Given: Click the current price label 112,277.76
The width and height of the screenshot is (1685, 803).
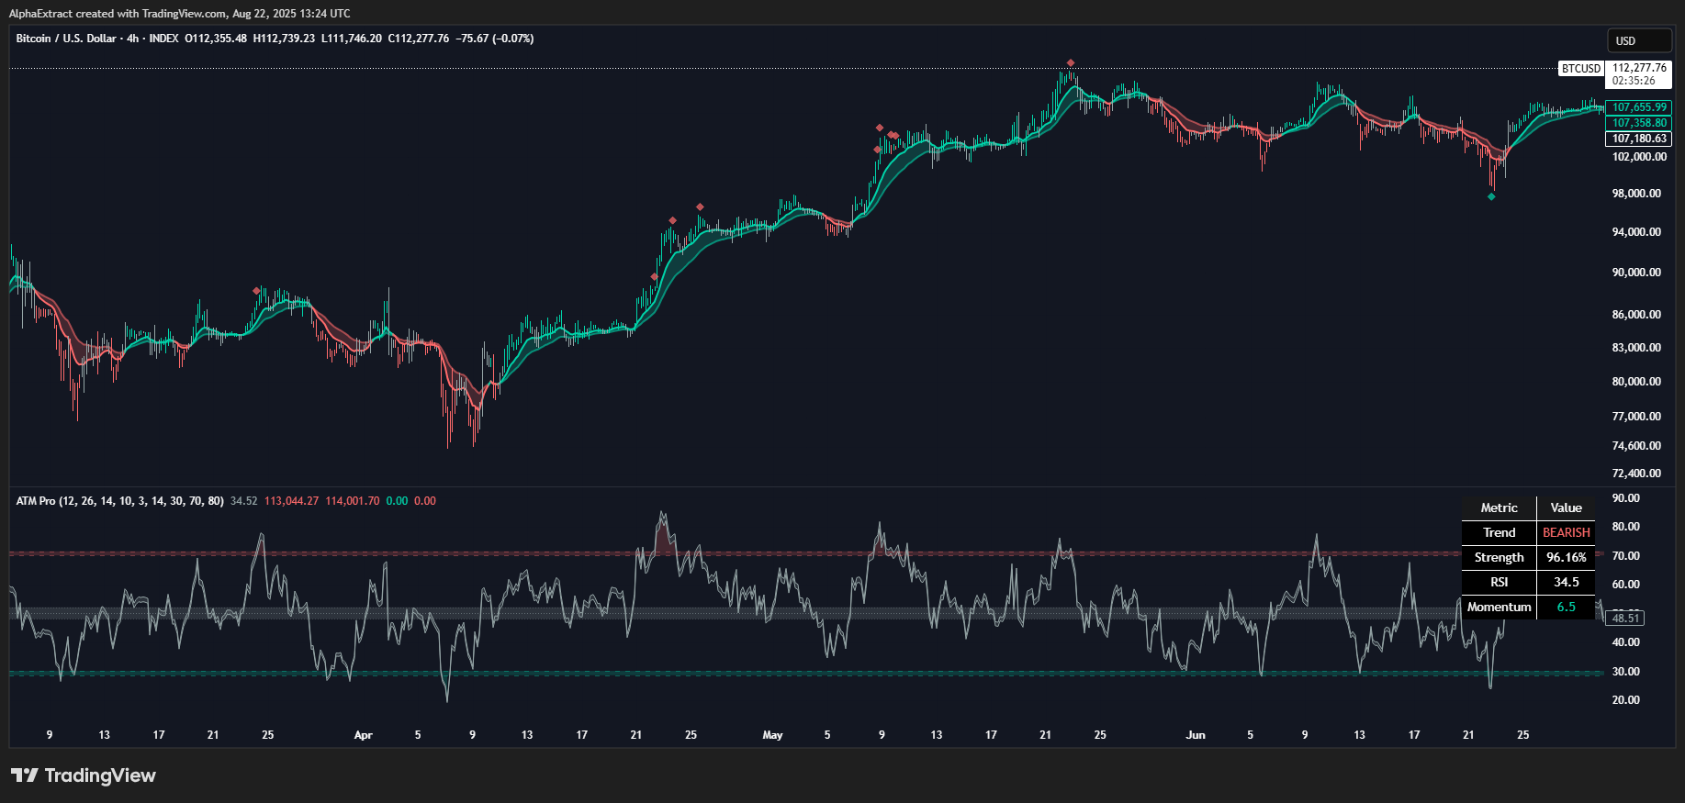Looking at the screenshot, I should pos(1639,68).
